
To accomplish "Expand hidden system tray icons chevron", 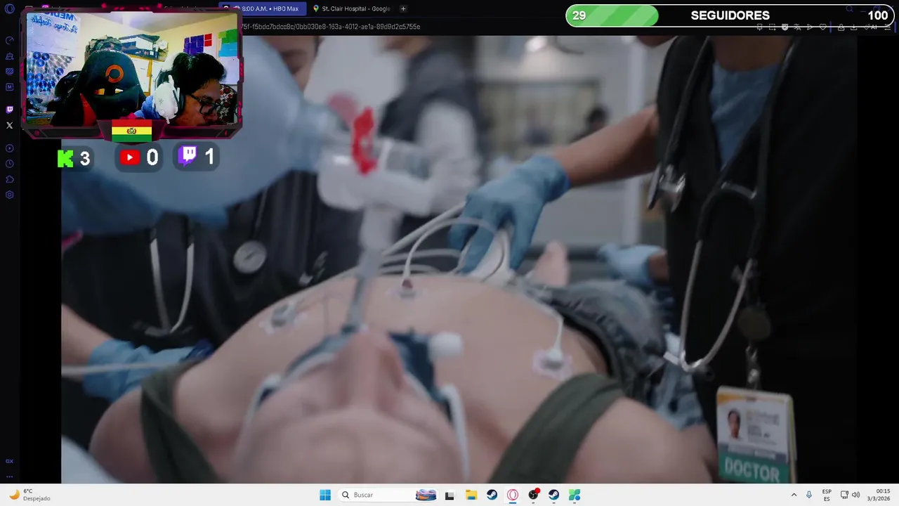I will point(794,495).
